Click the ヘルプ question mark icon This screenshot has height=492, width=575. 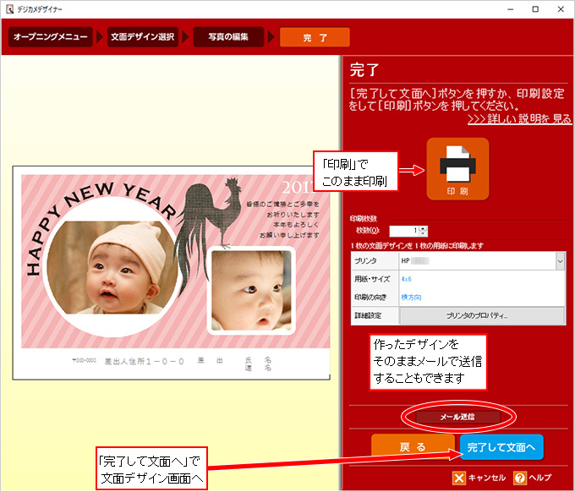coord(520,478)
